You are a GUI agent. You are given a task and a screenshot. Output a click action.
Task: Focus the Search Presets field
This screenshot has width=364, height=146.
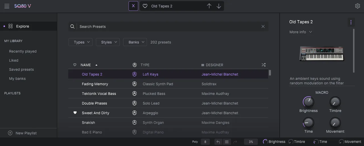point(168,26)
